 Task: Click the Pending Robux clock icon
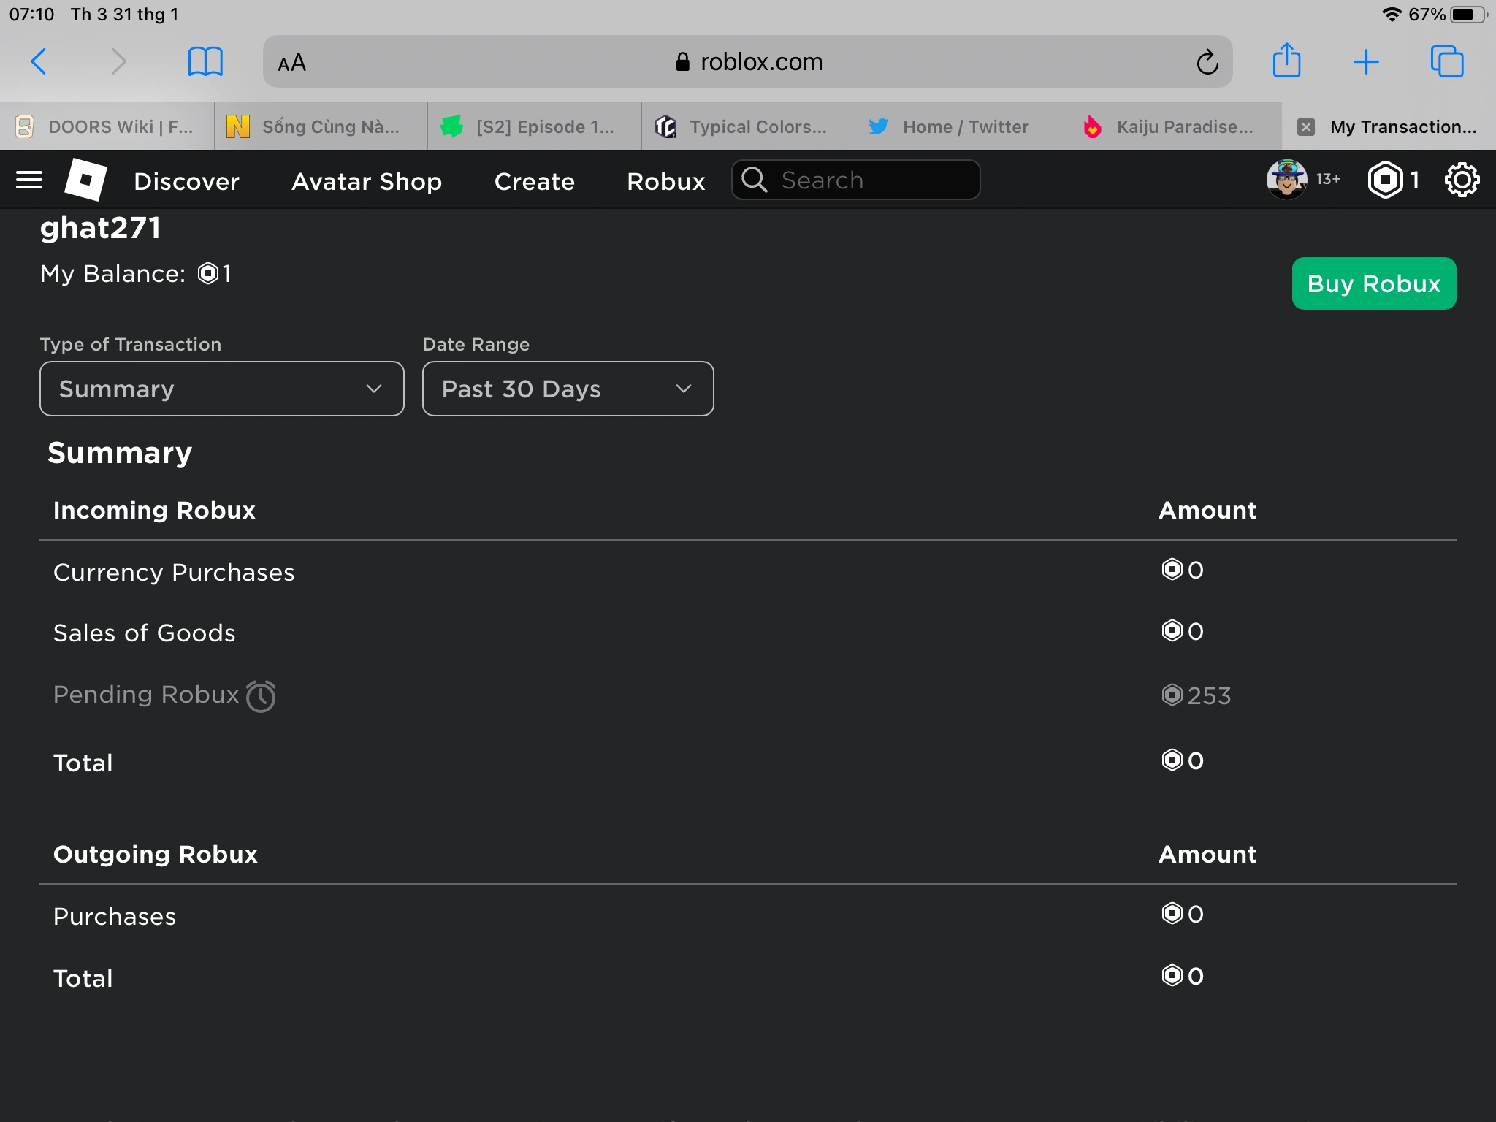point(261,695)
